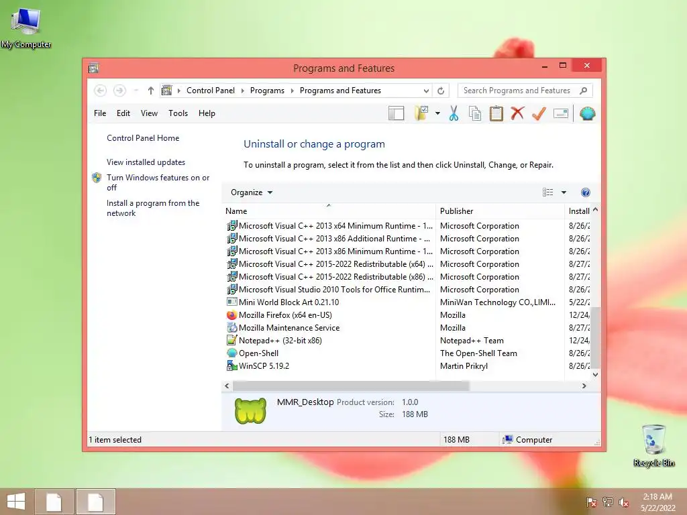Click the Control Panel breadcrumb
The image size is (687, 515).
click(x=210, y=91)
